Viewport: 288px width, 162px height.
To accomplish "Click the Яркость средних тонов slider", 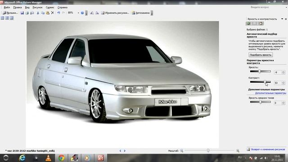I will point(260,102).
